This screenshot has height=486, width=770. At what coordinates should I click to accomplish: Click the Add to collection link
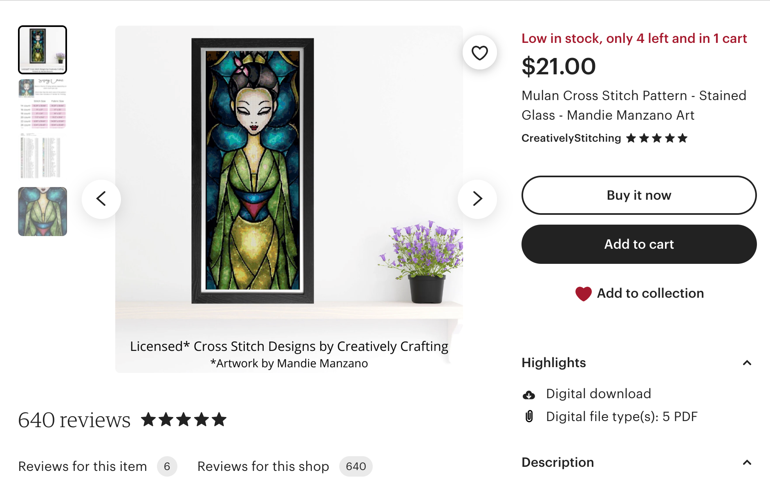(650, 294)
